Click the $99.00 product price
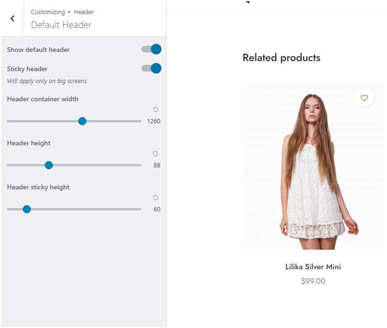 pyautogui.click(x=313, y=281)
